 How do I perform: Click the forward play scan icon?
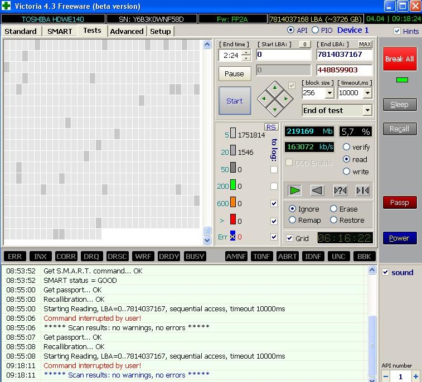coord(294,190)
